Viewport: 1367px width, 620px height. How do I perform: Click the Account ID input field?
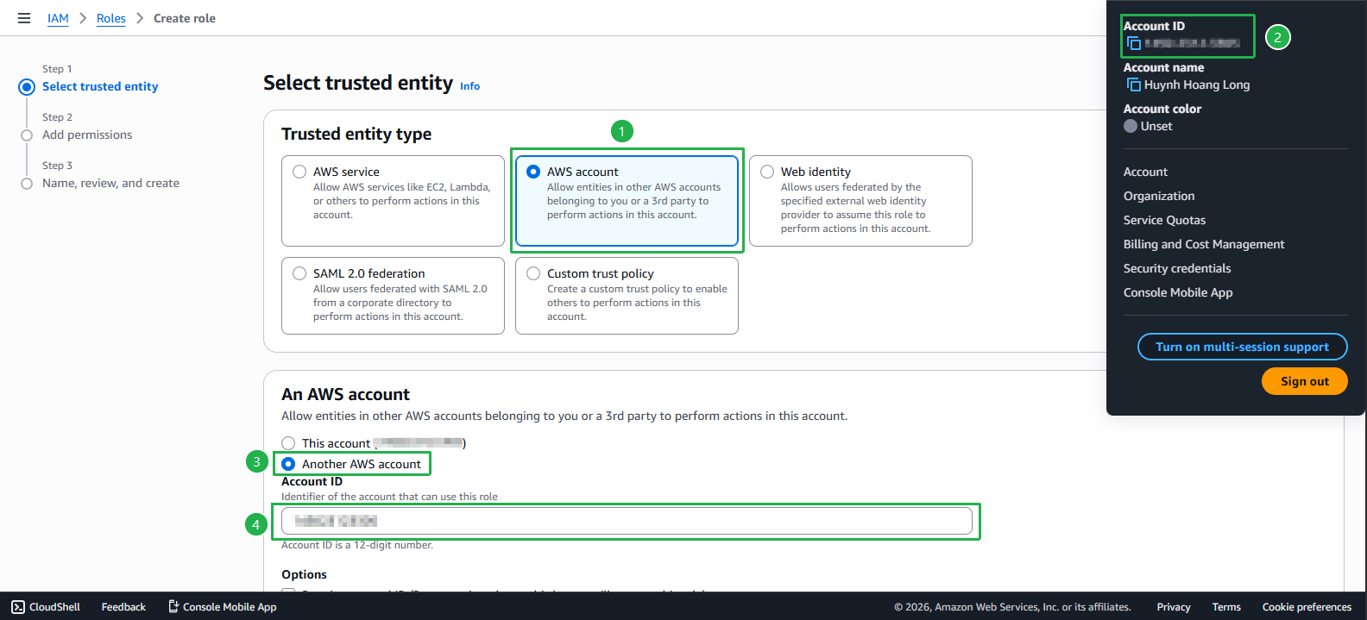click(627, 521)
